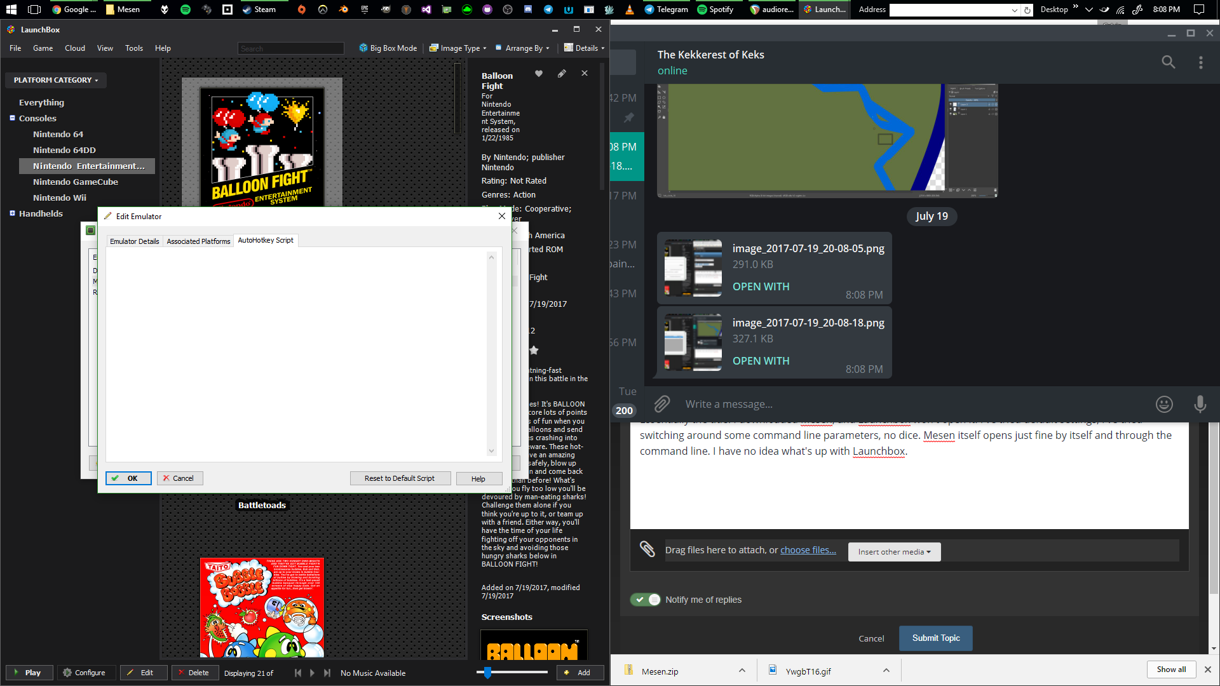The width and height of the screenshot is (1220, 686).
Task: Open the Cloud menu
Action: [75, 48]
